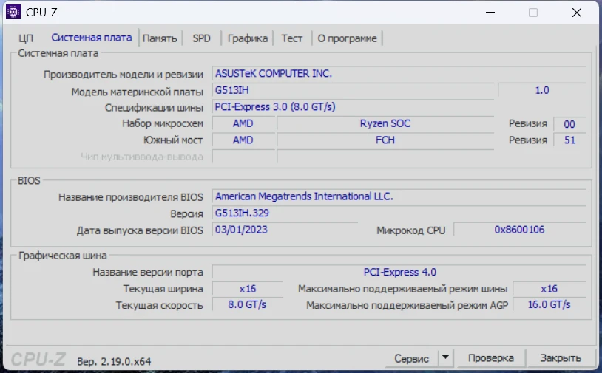Go to the О программе tab
Screen dimensions: 602x373
347,38
